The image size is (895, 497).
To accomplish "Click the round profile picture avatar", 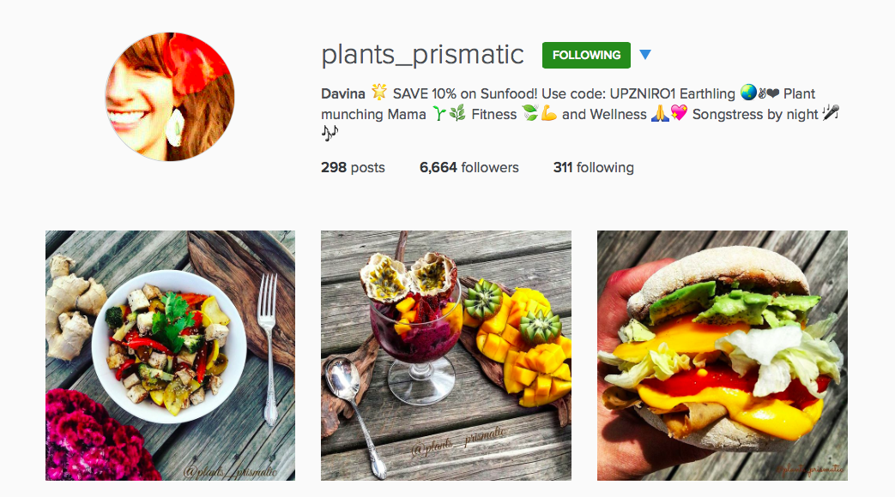I will point(170,97).
